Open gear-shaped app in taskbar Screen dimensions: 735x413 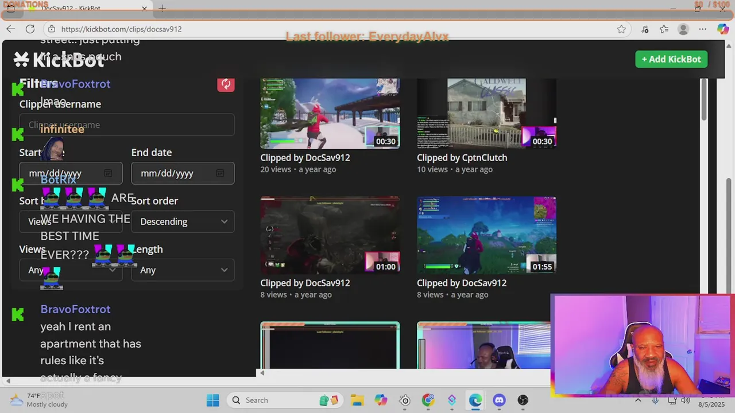(405, 400)
